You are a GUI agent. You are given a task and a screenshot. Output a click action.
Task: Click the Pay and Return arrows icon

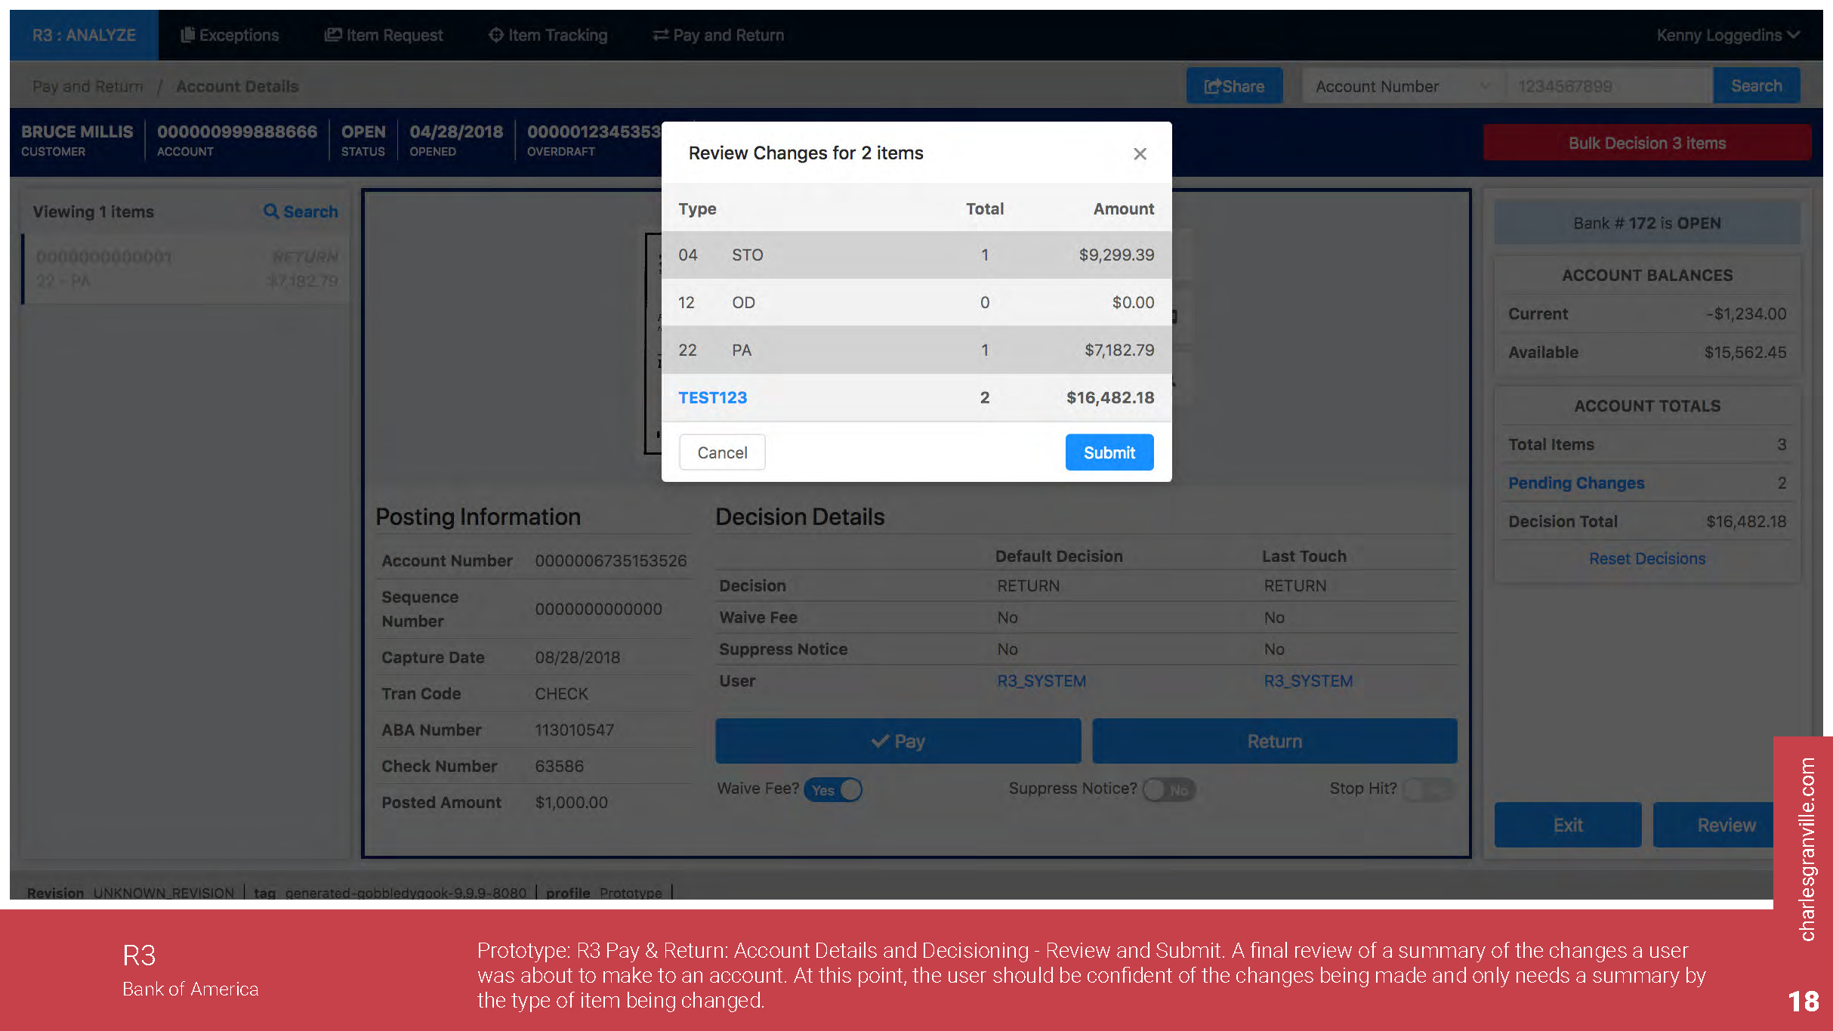[660, 35]
